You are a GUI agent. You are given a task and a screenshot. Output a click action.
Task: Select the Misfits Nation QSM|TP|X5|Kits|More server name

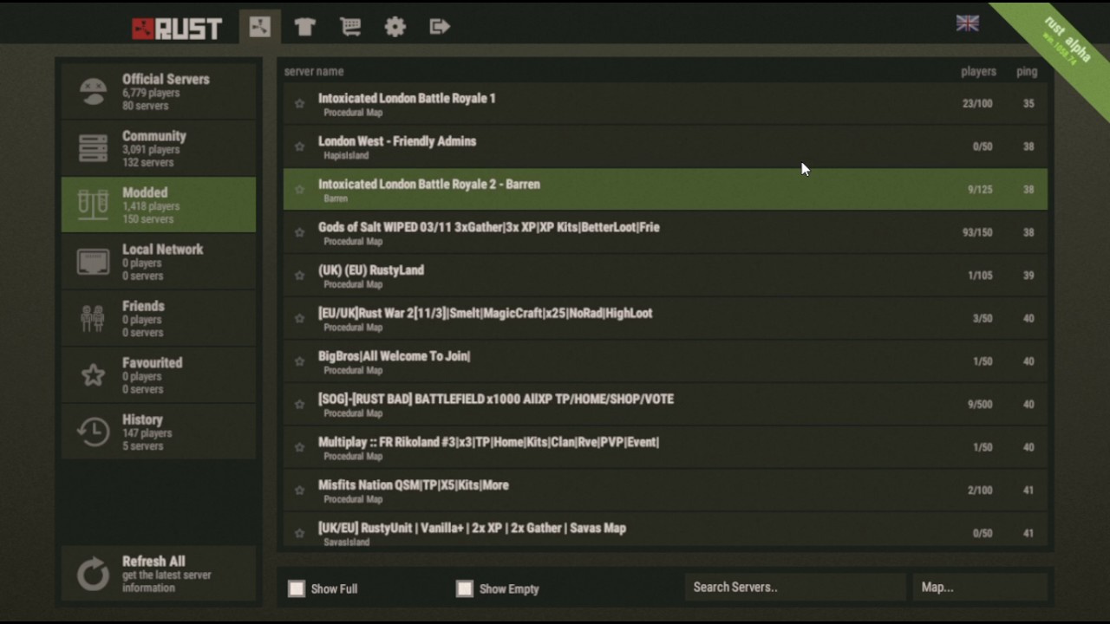pyautogui.click(x=414, y=485)
